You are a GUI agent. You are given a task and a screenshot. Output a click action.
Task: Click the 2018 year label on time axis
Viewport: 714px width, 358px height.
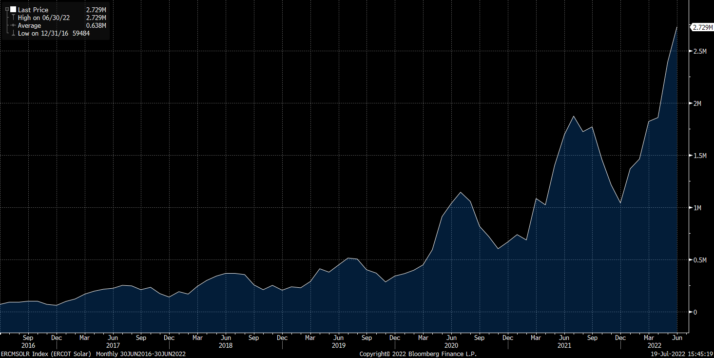pyautogui.click(x=226, y=345)
